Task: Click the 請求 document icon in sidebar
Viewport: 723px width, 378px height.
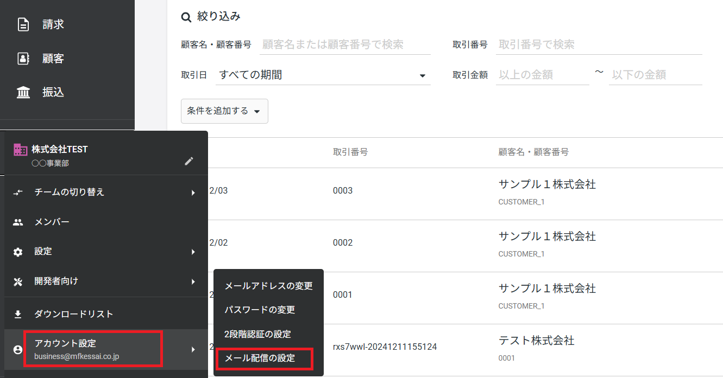Action: (x=23, y=24)
